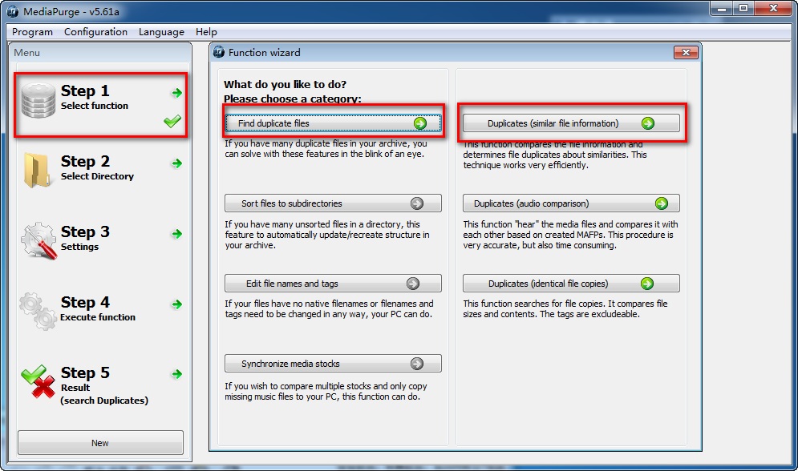798x471 pixels.
Task: Click green arrow next to Step 5
Action: click(x=176, y=374)
